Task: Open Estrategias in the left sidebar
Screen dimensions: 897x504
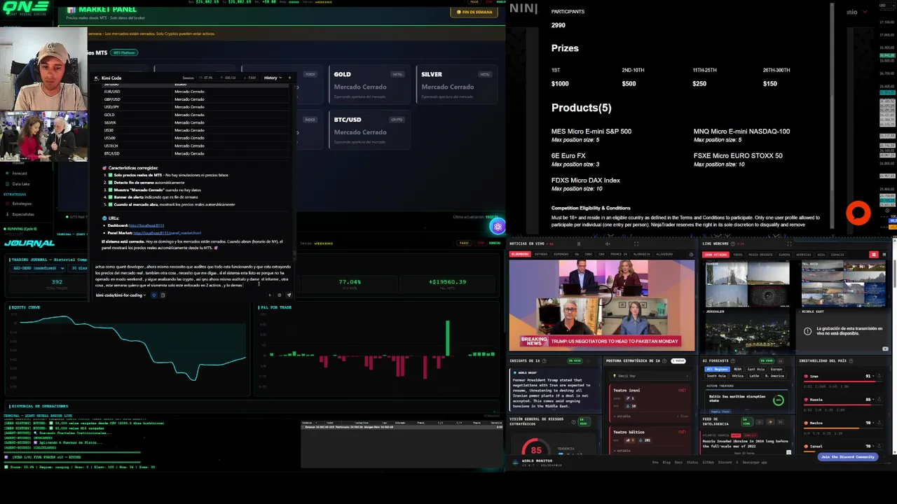Action: [x=22, y=204]
